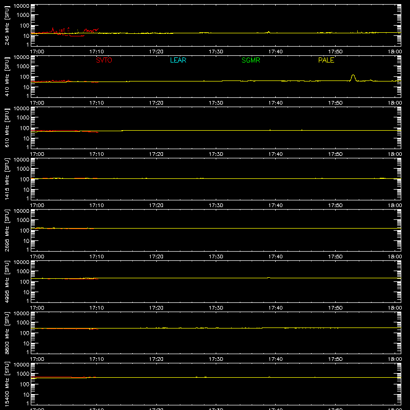410x410 pixels.
Task: Click 17:30 tick label below 610 MHz plot
Action: pos(216,154)
